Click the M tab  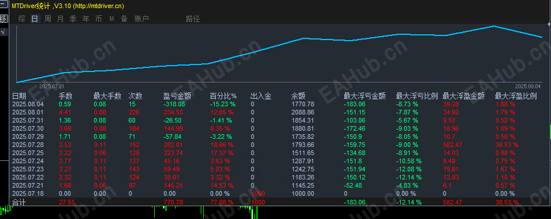111,19
